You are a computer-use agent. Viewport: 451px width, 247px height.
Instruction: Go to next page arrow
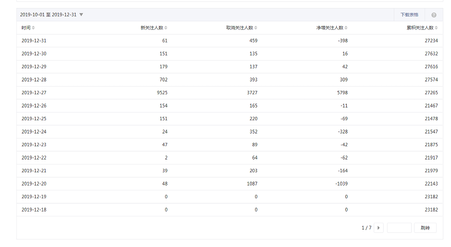point(378,228)
